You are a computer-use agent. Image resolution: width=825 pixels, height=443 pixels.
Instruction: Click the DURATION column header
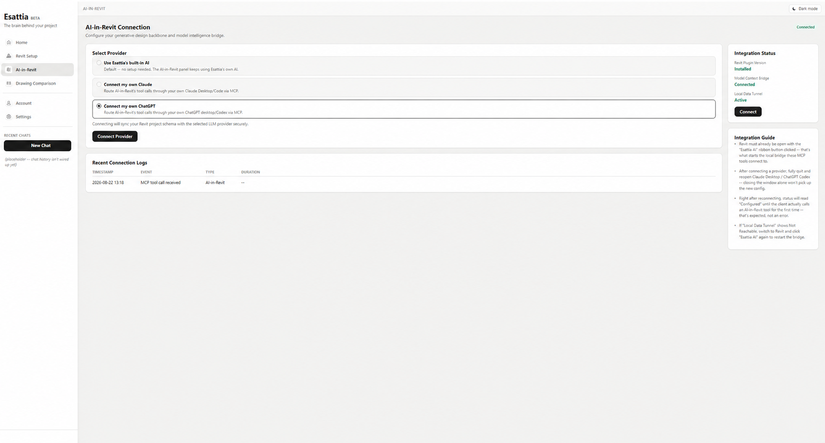pyautogui.click(x=251, y=172)
